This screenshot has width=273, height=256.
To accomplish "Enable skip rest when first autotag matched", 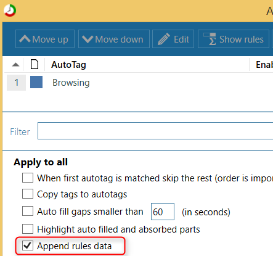I will click(x=28, y=178).
